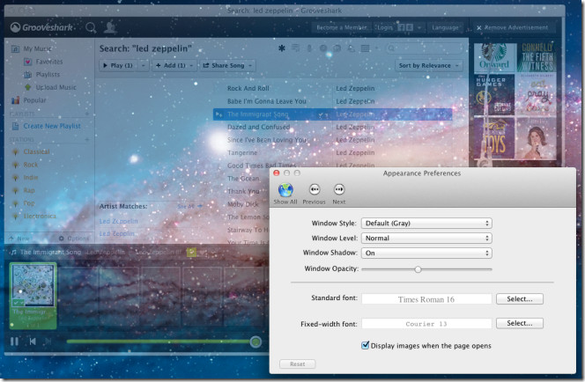Viewport: 585px width, 382px height.
Task: Click the asterisk filter icon above results
Action: 282,48
